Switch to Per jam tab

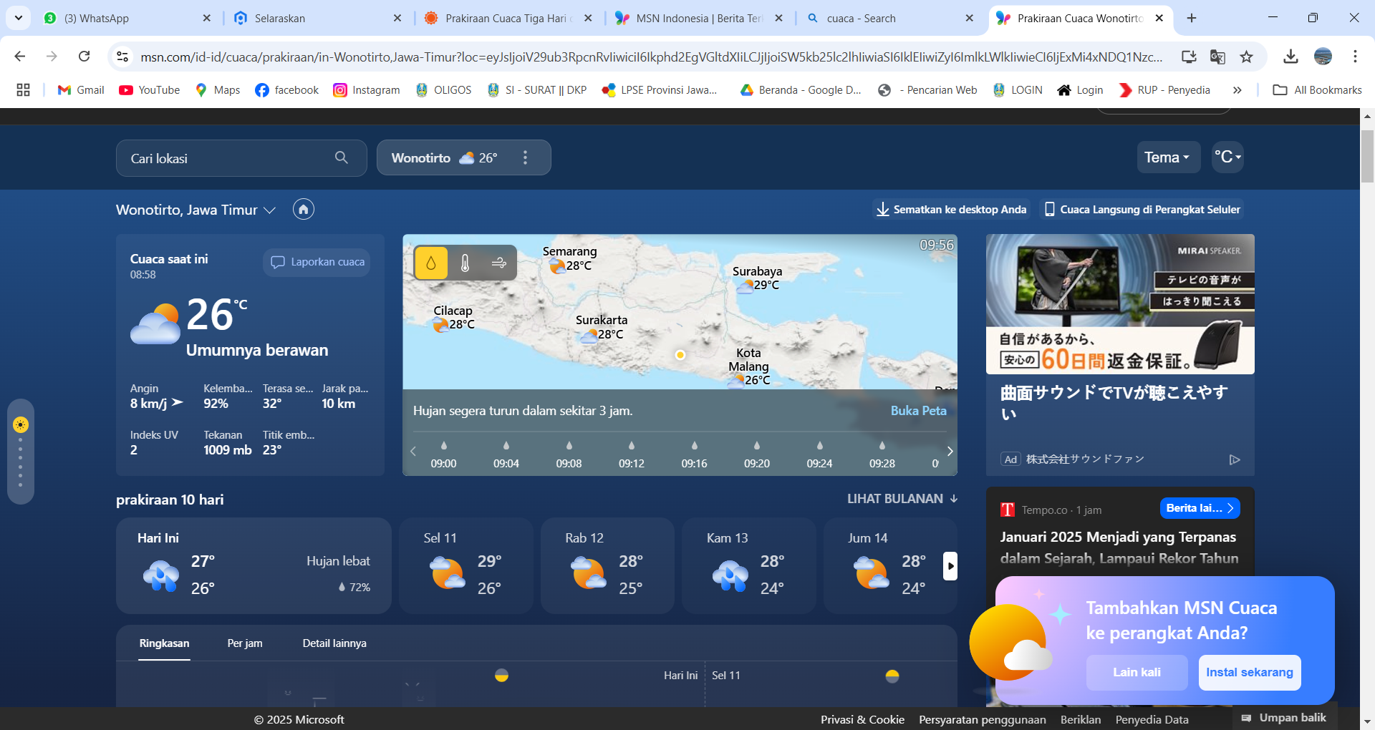[x=245, y=643]
